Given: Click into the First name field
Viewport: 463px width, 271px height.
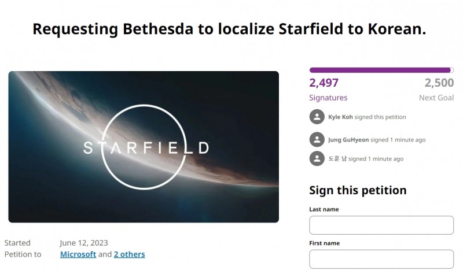Looking at the screenshot, I should (381, 259).
